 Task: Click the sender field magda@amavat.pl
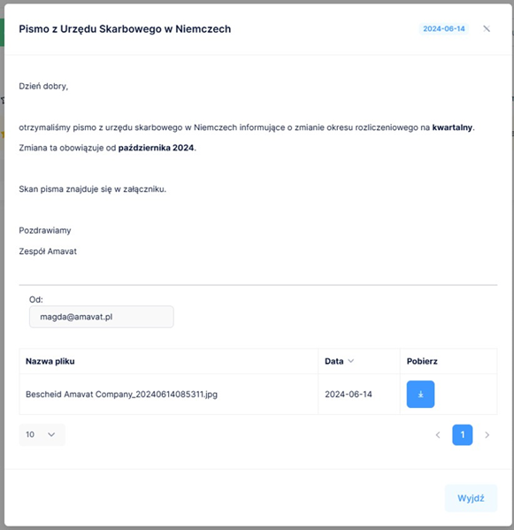[x=102, y=317]
